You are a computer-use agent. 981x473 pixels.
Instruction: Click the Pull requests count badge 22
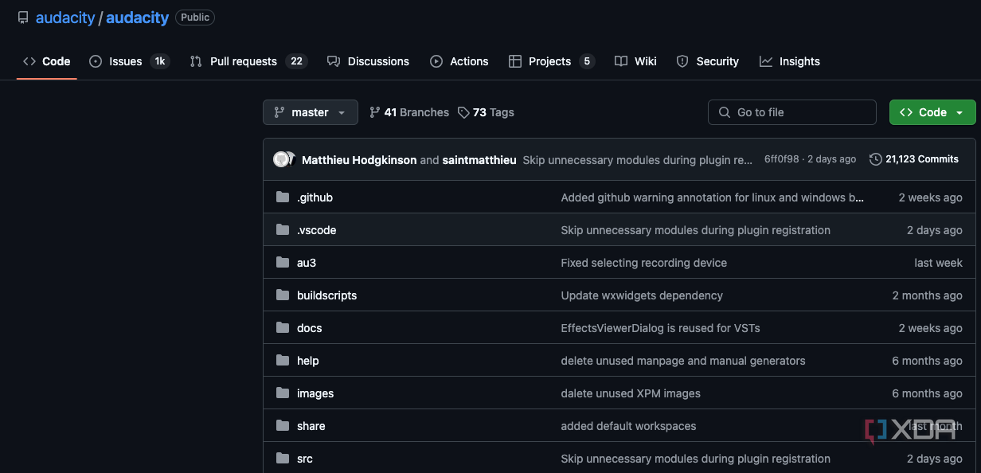pyautogui.click(x=296, y=61)
